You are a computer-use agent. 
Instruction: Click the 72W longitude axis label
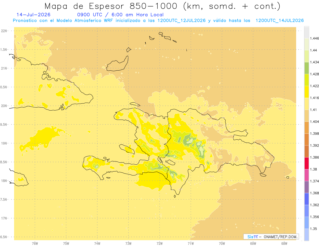click(159, 244)
